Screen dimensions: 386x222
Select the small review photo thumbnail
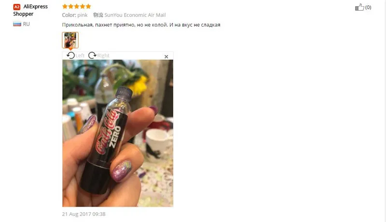pyautogui.click(x=70, y=40)
